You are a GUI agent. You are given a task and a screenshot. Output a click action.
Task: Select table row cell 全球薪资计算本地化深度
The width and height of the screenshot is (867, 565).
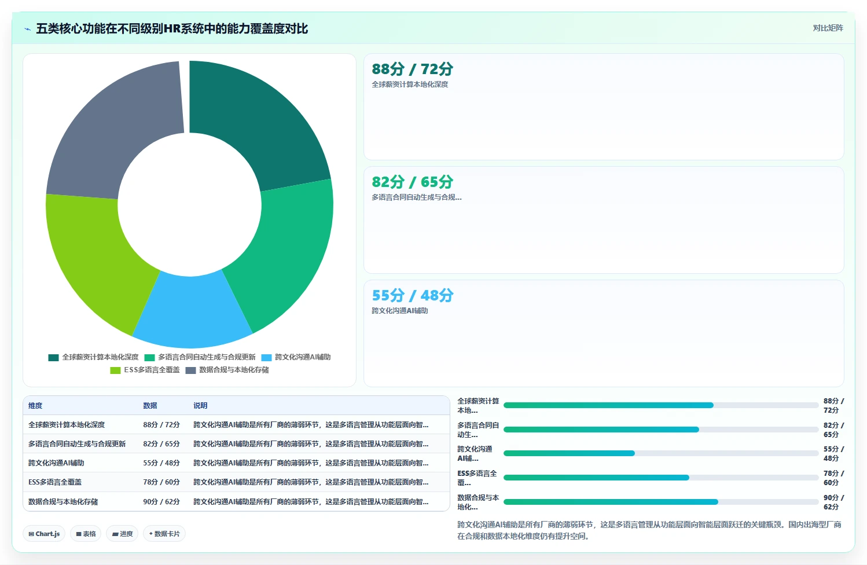pos(67,425)
